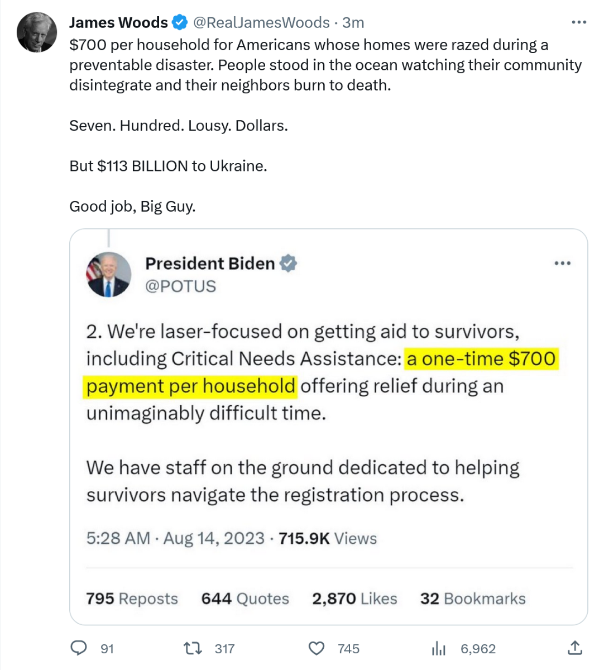Open the @RealJamesWoods handle link
The width and height of the screenshot is (604, 670).
(261, 22)
